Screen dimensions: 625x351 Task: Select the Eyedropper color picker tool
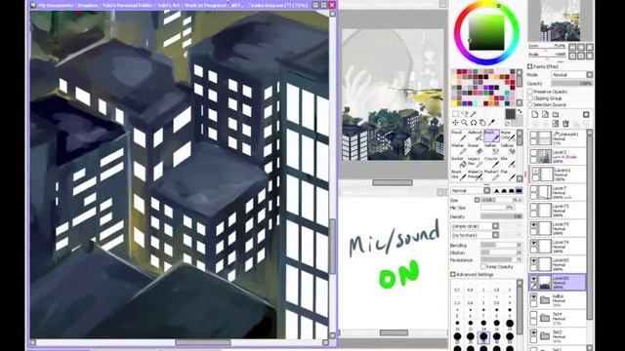coord(491,123)
